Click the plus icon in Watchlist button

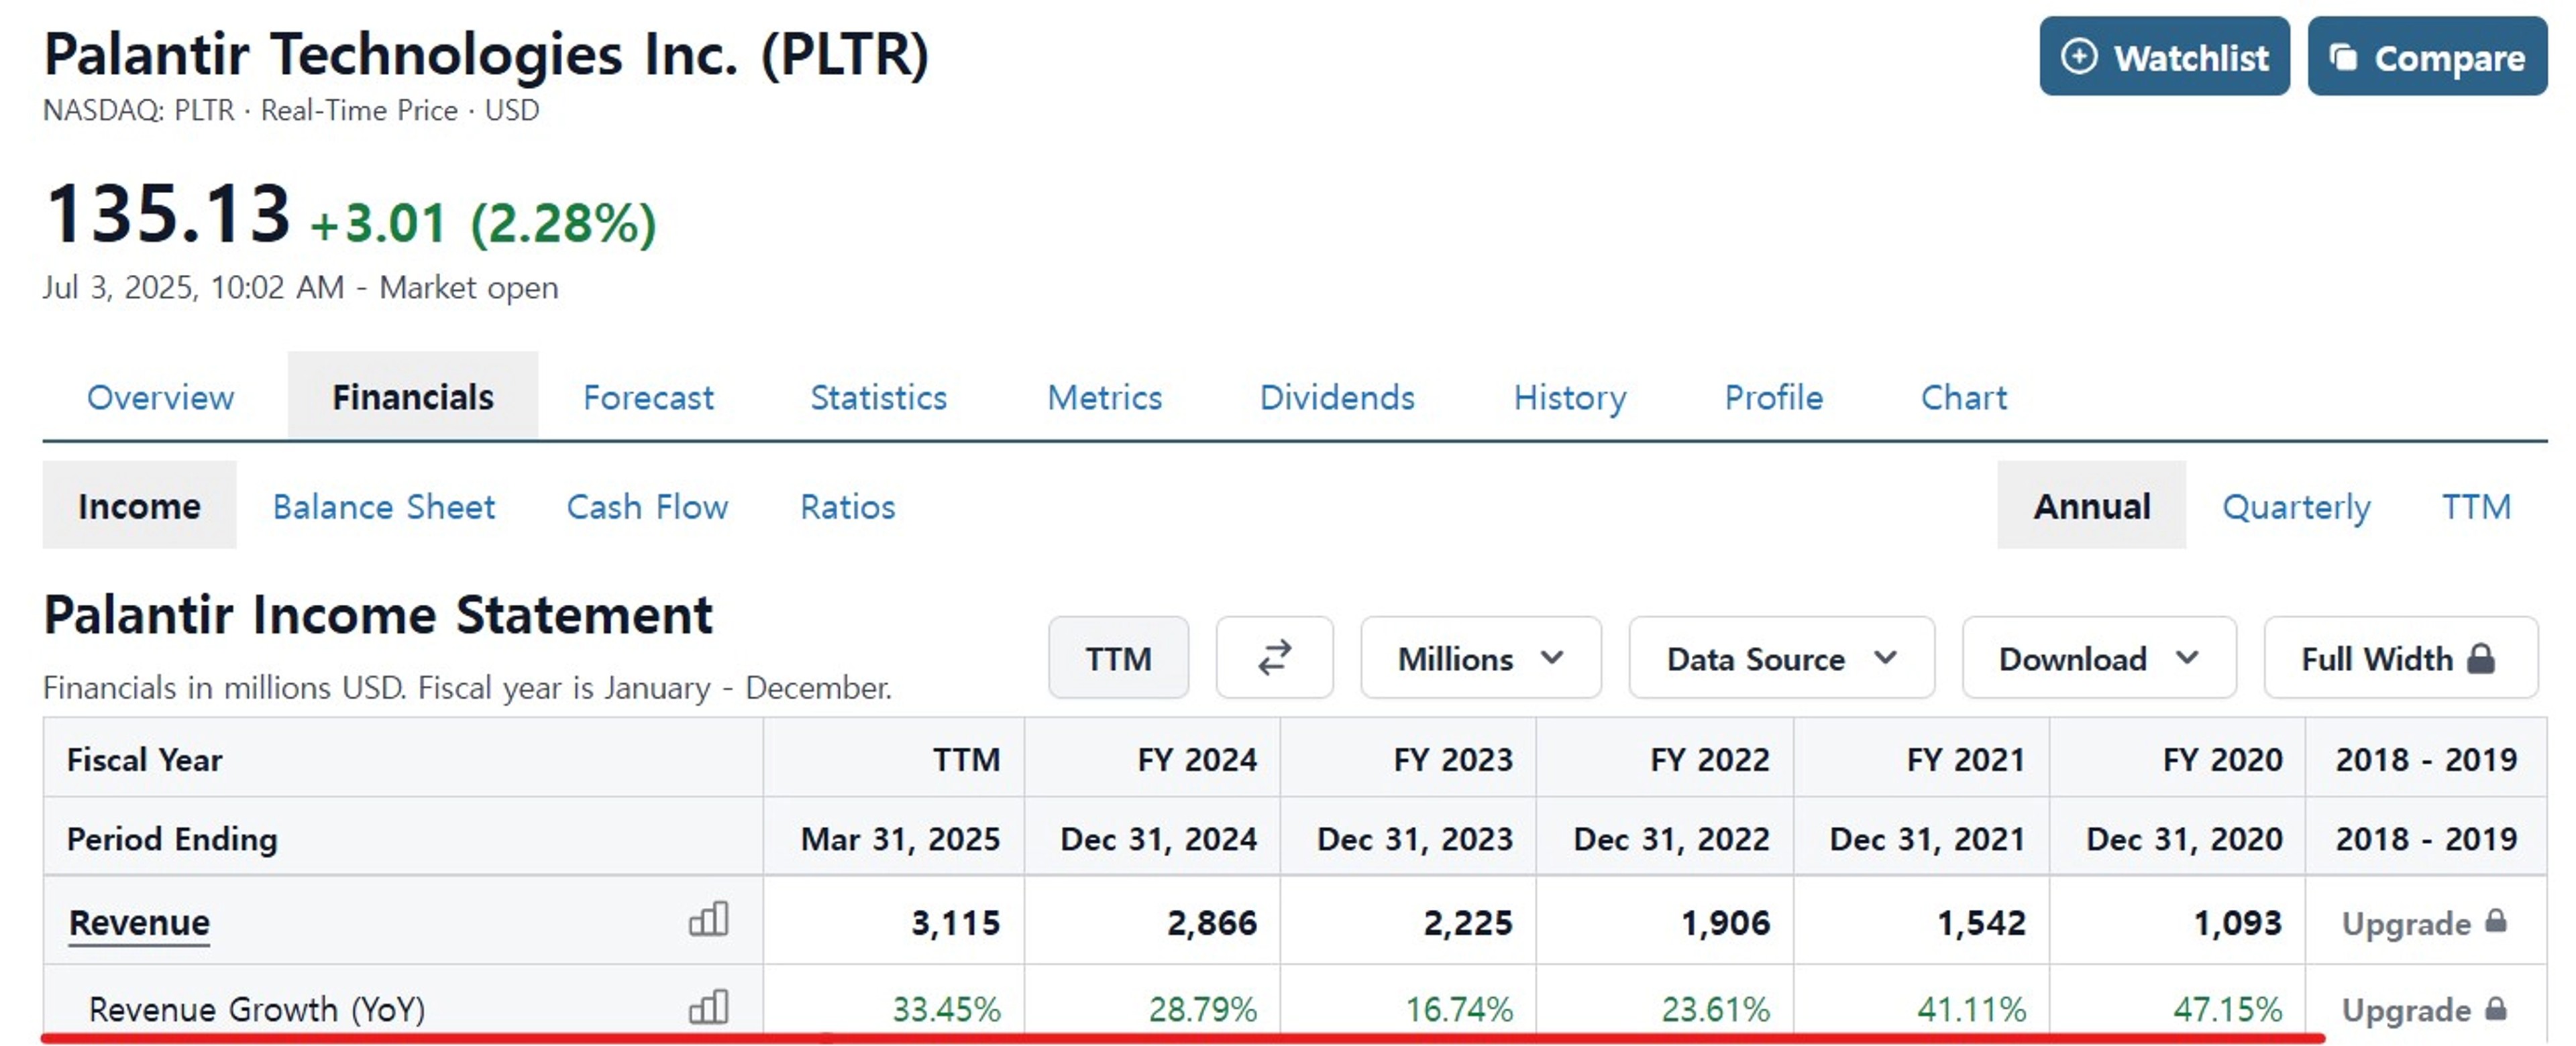[2079, 56]
